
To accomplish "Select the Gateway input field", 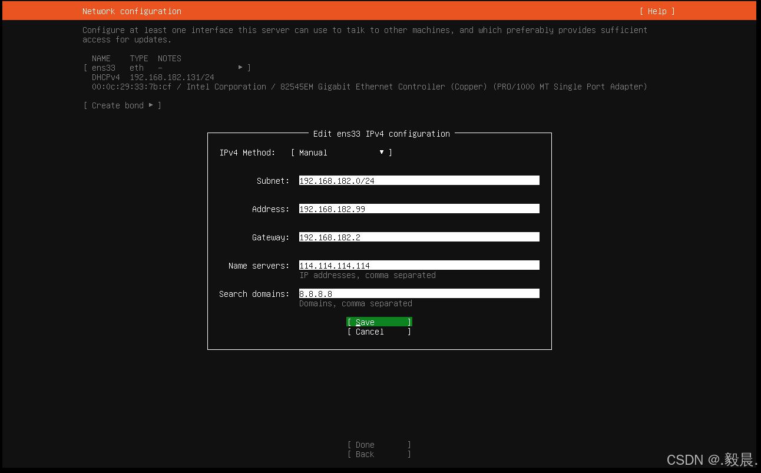I will pos(419,237).
